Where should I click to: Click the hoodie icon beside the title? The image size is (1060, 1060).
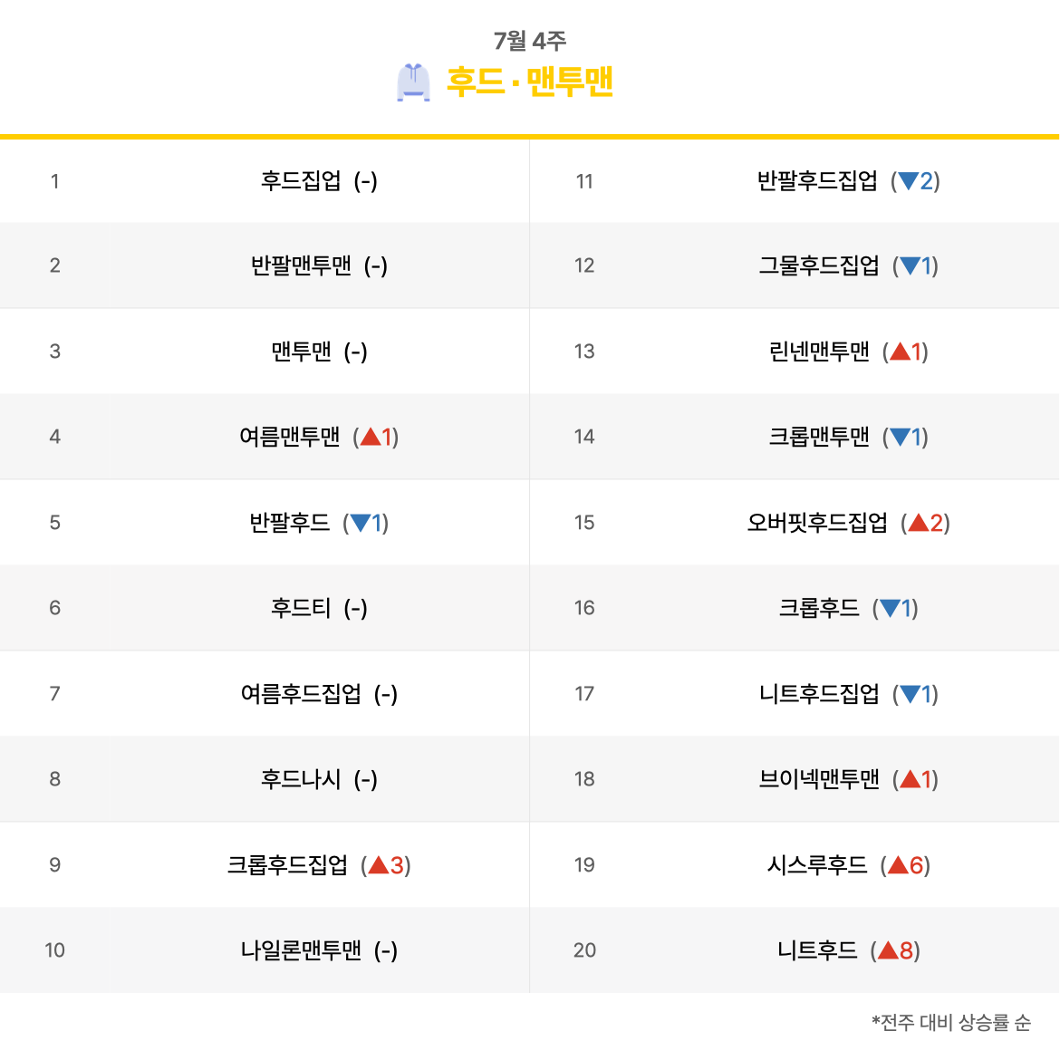point(413,82)
